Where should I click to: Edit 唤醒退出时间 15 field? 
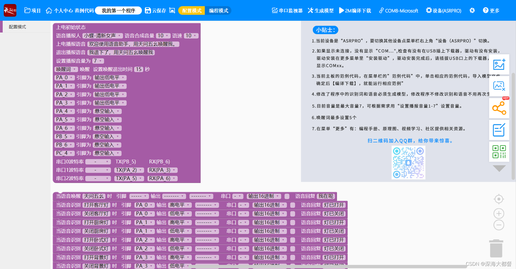pos(139,69)
